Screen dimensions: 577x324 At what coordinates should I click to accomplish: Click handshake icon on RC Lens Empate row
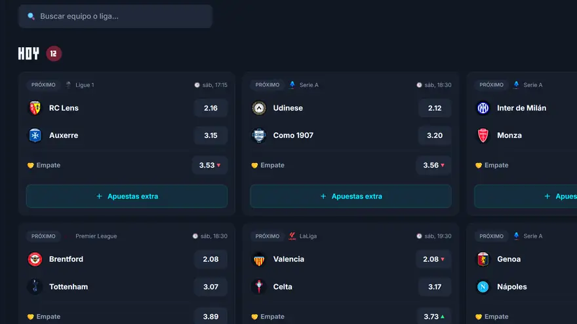(x=31, y=166)
